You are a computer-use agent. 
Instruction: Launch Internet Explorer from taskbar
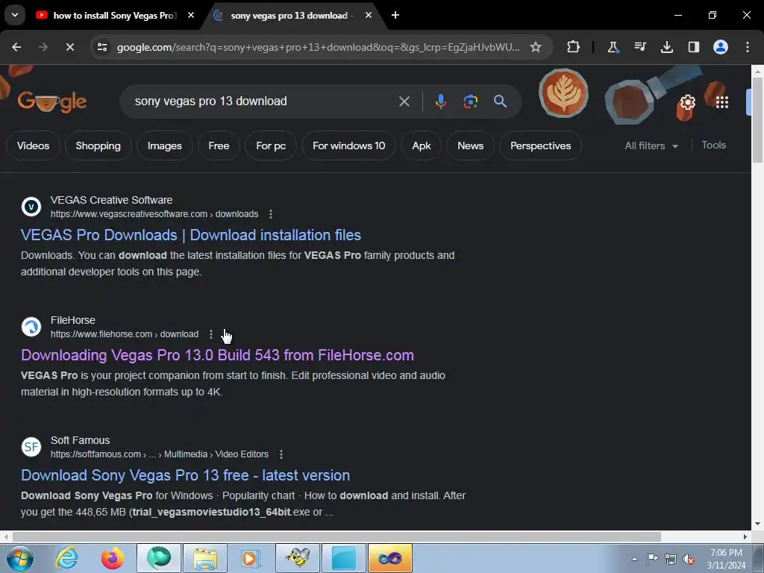pyautogui.click(x=66, y=558)
